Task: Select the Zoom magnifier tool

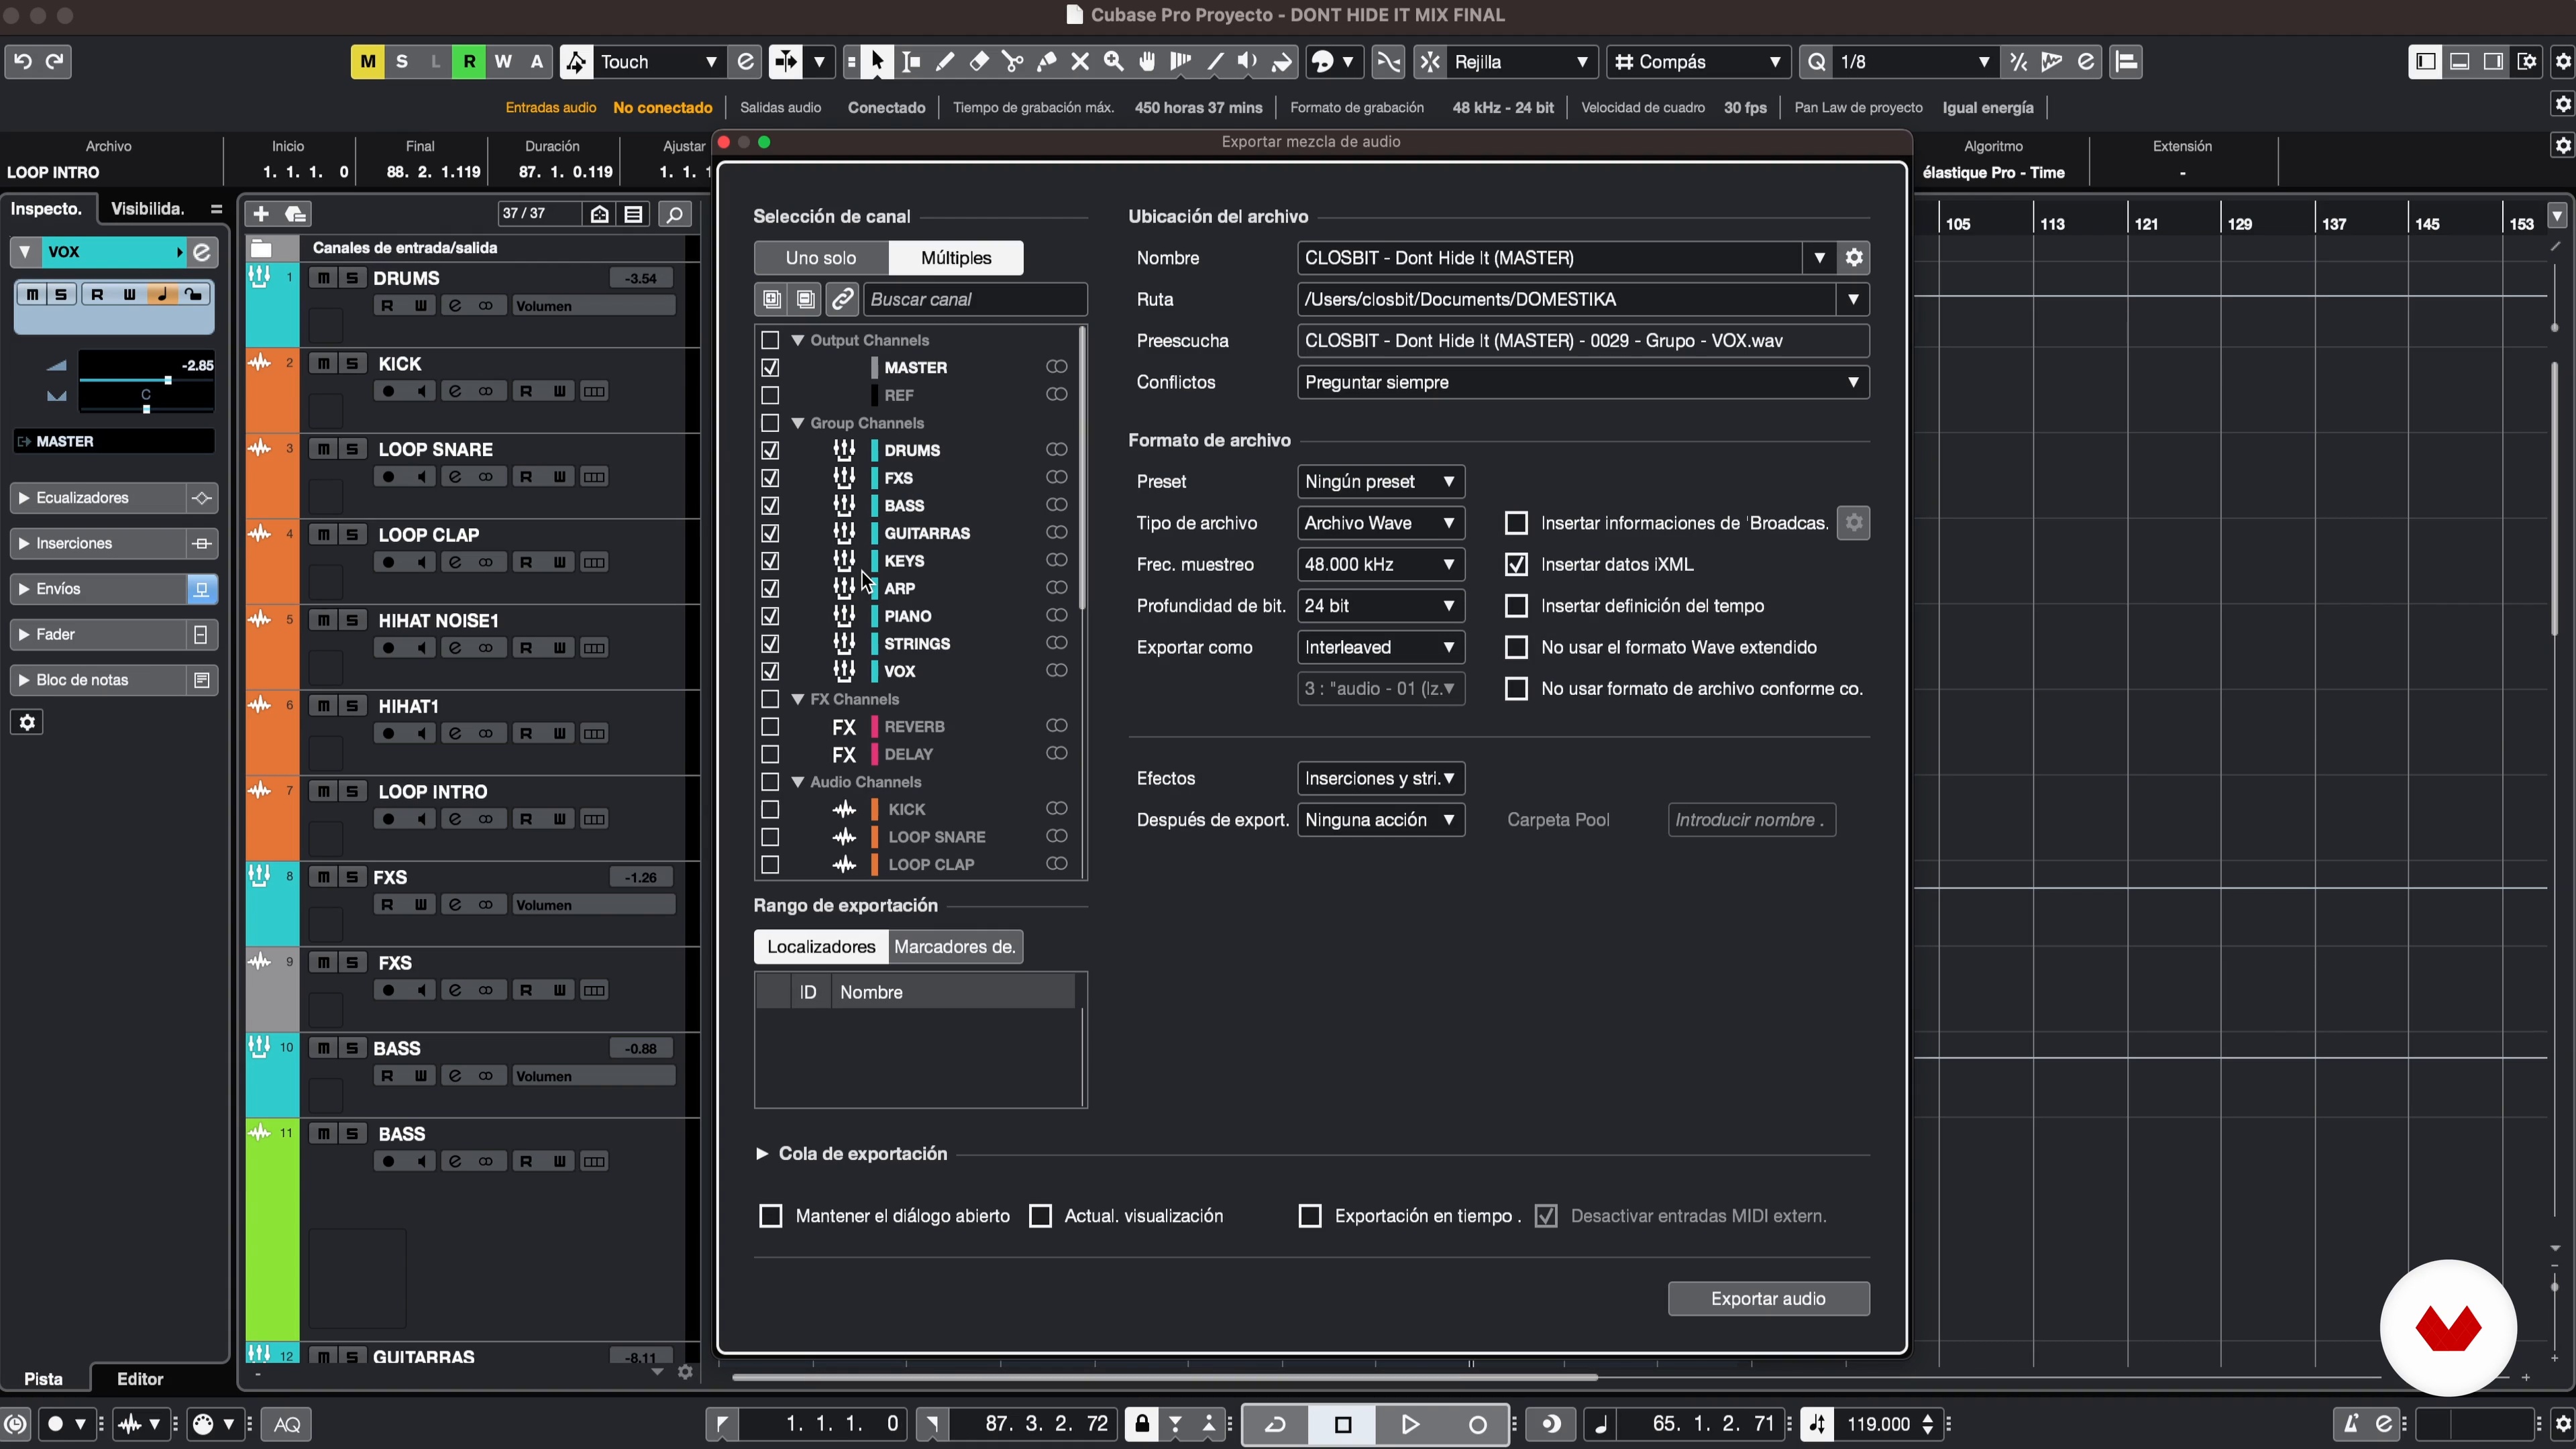Action: [x=1114, y=62]
